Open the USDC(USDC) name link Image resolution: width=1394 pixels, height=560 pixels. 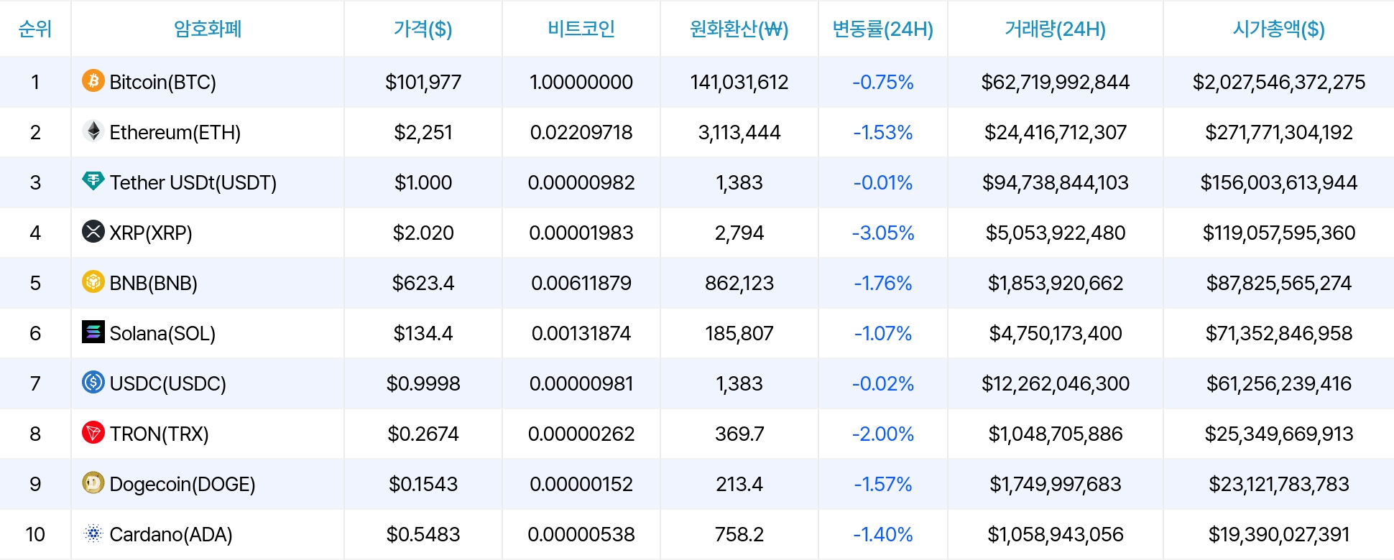pyautogui.click(x=168, y=383)
